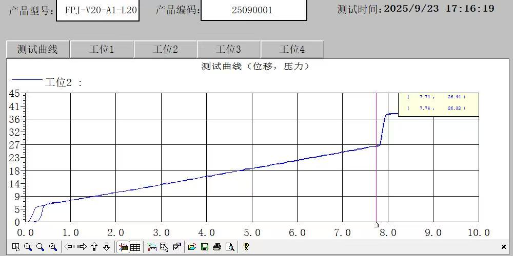Click the chart title 测试曲线（位移, 压力）

255,67
